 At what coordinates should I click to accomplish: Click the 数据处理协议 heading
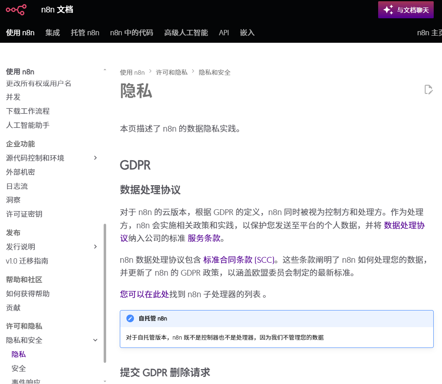coord(150,190)
